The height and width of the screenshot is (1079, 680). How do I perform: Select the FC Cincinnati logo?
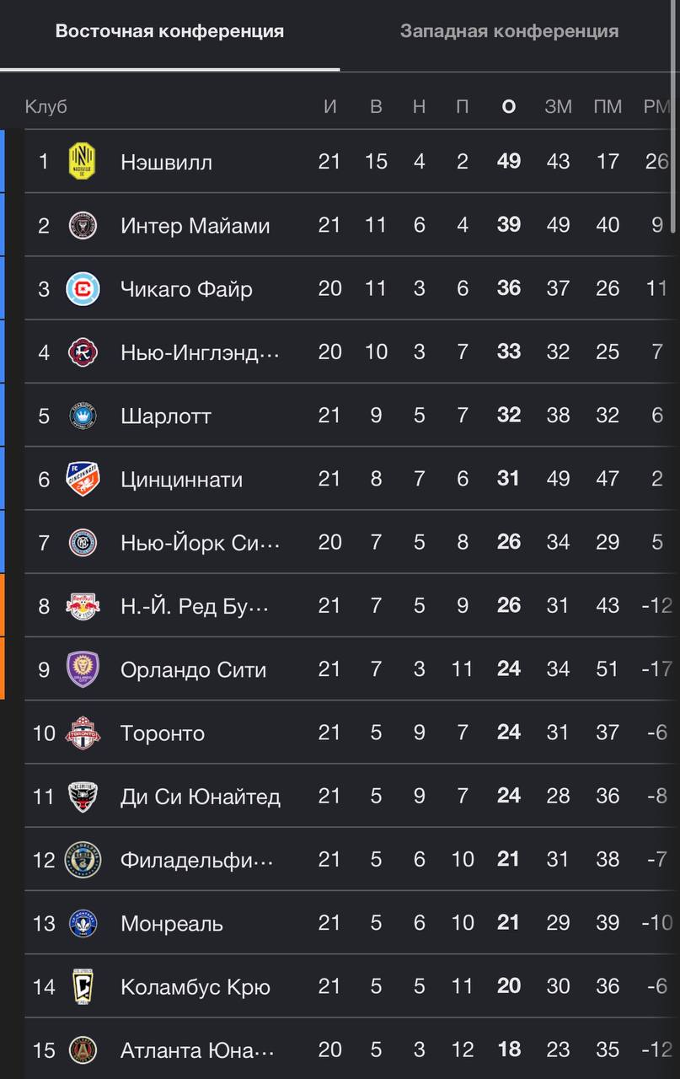click(83, 480)
